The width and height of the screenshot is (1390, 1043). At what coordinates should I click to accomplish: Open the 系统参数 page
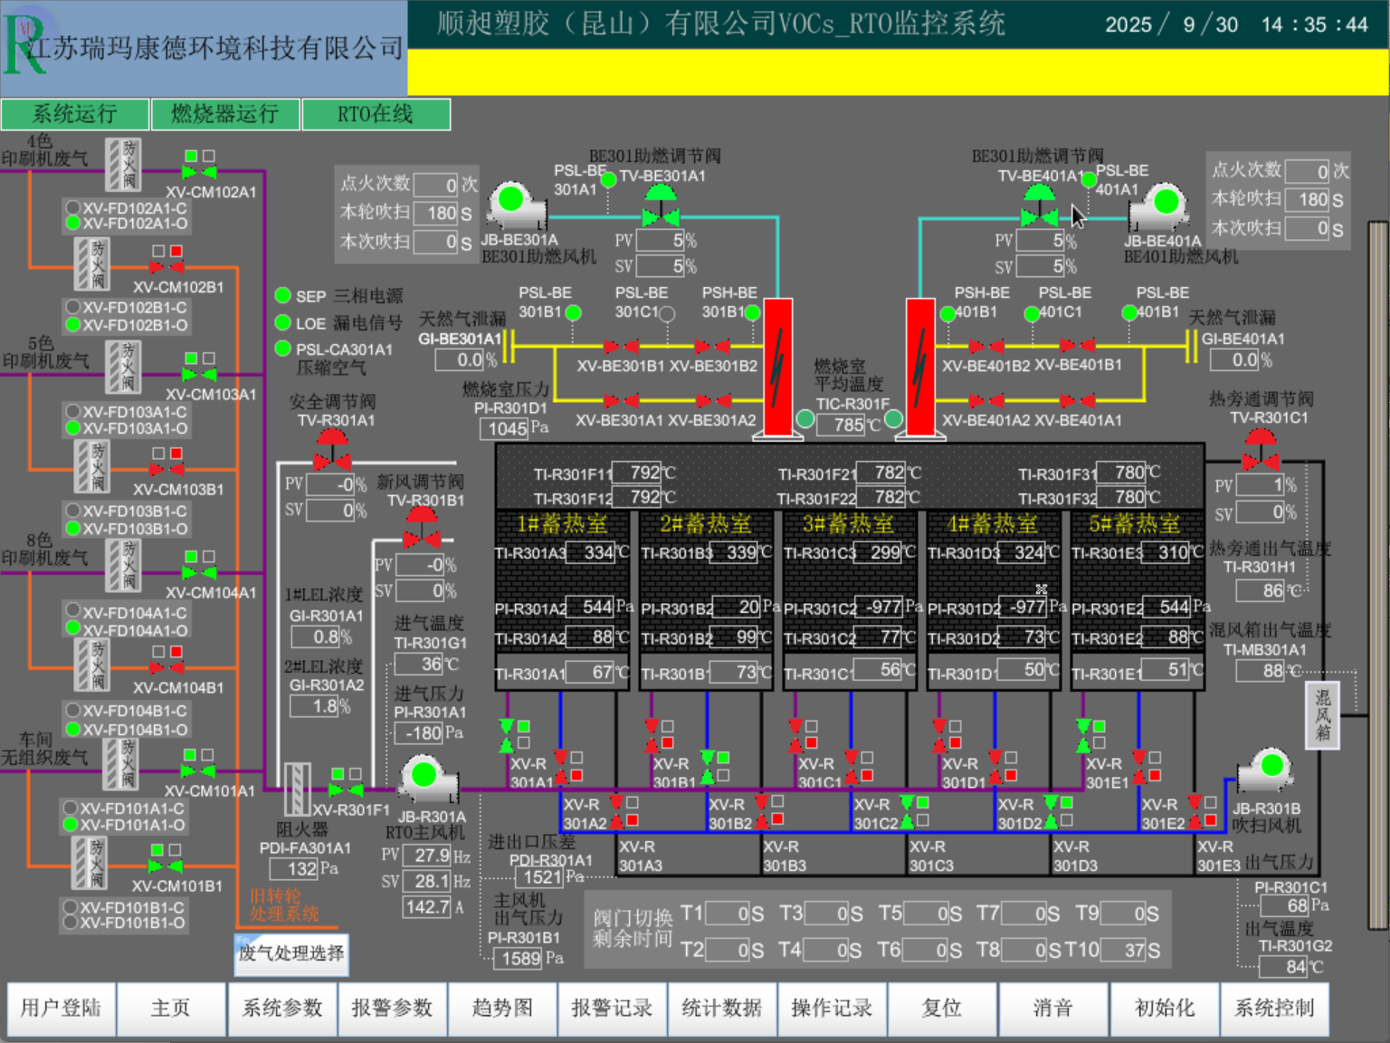click(x=281, y=1009)
